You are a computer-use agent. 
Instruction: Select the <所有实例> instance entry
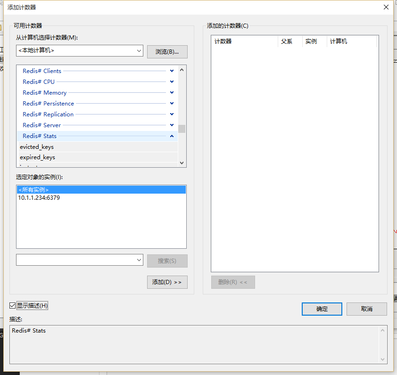tap(101, 189)
